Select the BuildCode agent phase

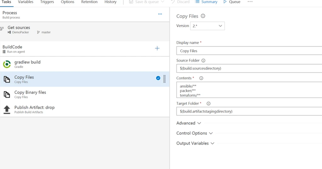pyautogui.click(x=85, y=49)
